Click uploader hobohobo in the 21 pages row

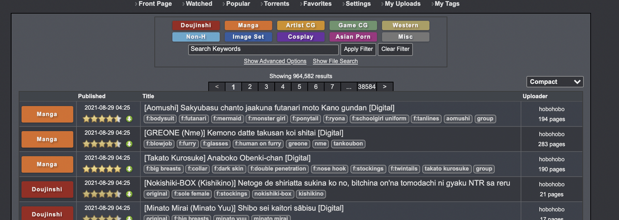tap(552, 184)
